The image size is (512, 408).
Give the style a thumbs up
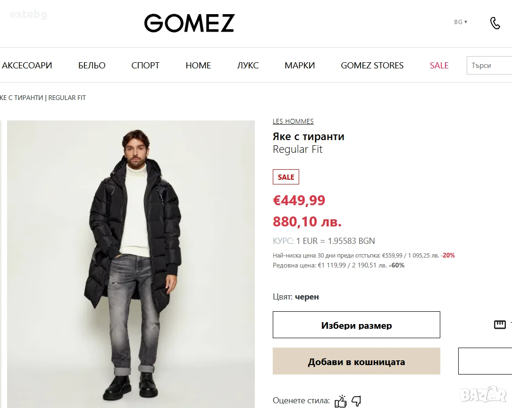[x=341, y=401]
